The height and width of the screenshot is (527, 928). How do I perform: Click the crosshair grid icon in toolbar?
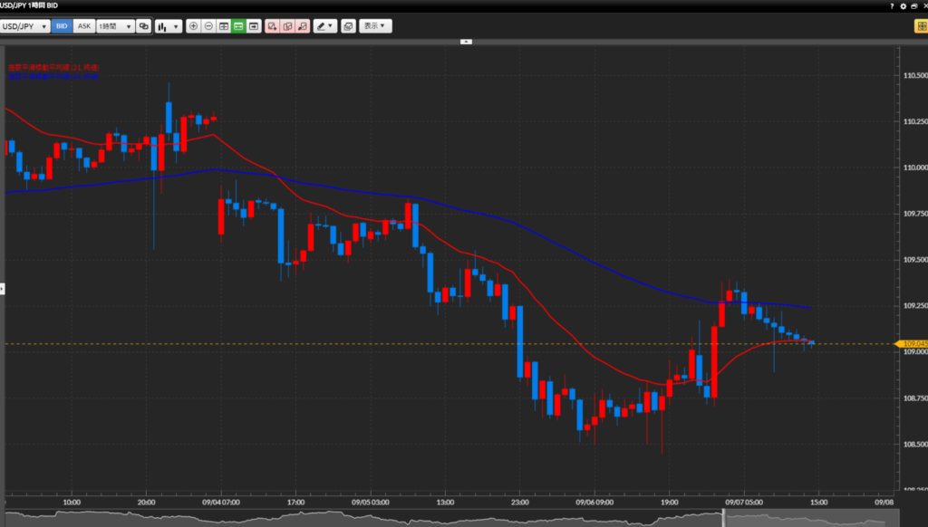point(224,26)
